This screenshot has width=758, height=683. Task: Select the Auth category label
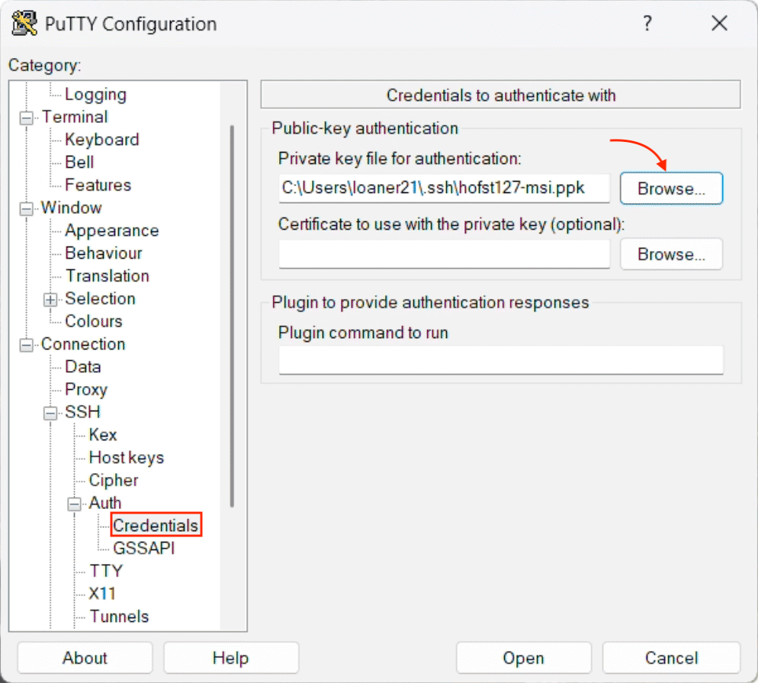click(105, 503)
